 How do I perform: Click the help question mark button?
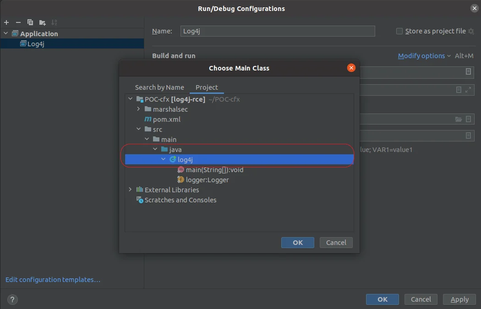[x=12, y=299]
